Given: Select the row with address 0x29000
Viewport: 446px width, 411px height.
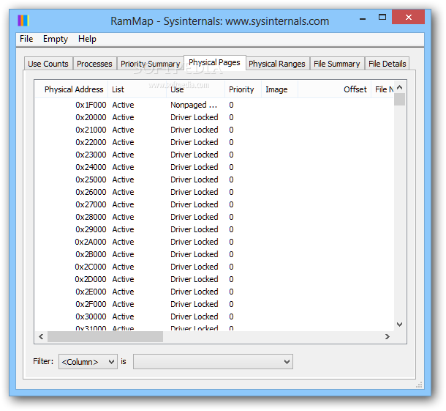Looking at the screenshot, I should click(214, 229).
